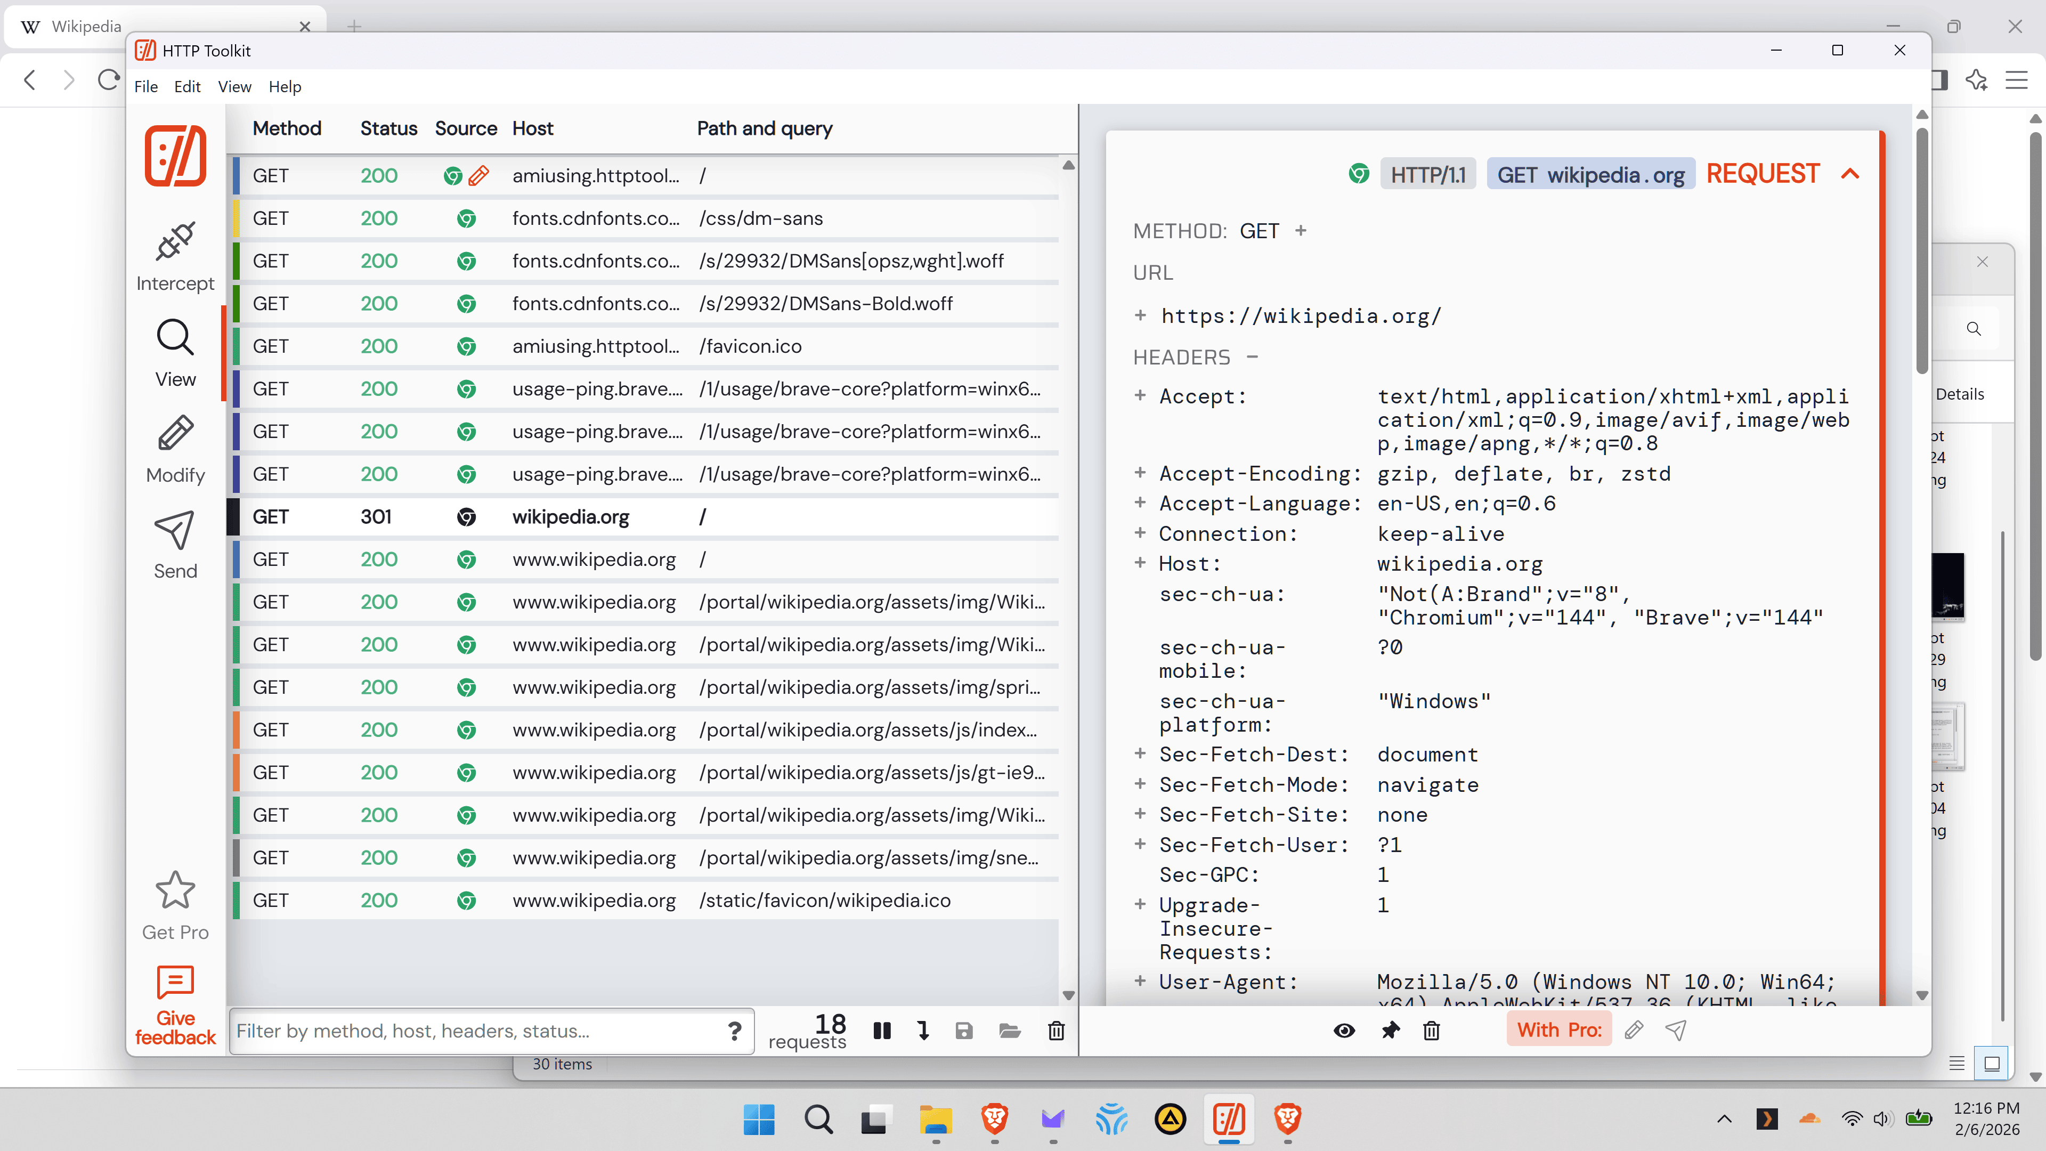This screenshot has width=2046, height=1151.
Task: Open the Send request page
Action: [175, 545]
